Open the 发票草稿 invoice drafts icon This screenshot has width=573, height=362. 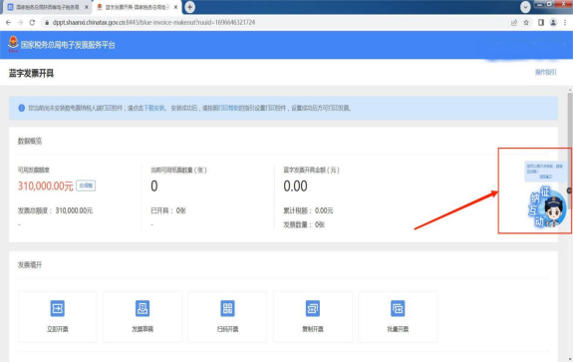pos(143,308)
